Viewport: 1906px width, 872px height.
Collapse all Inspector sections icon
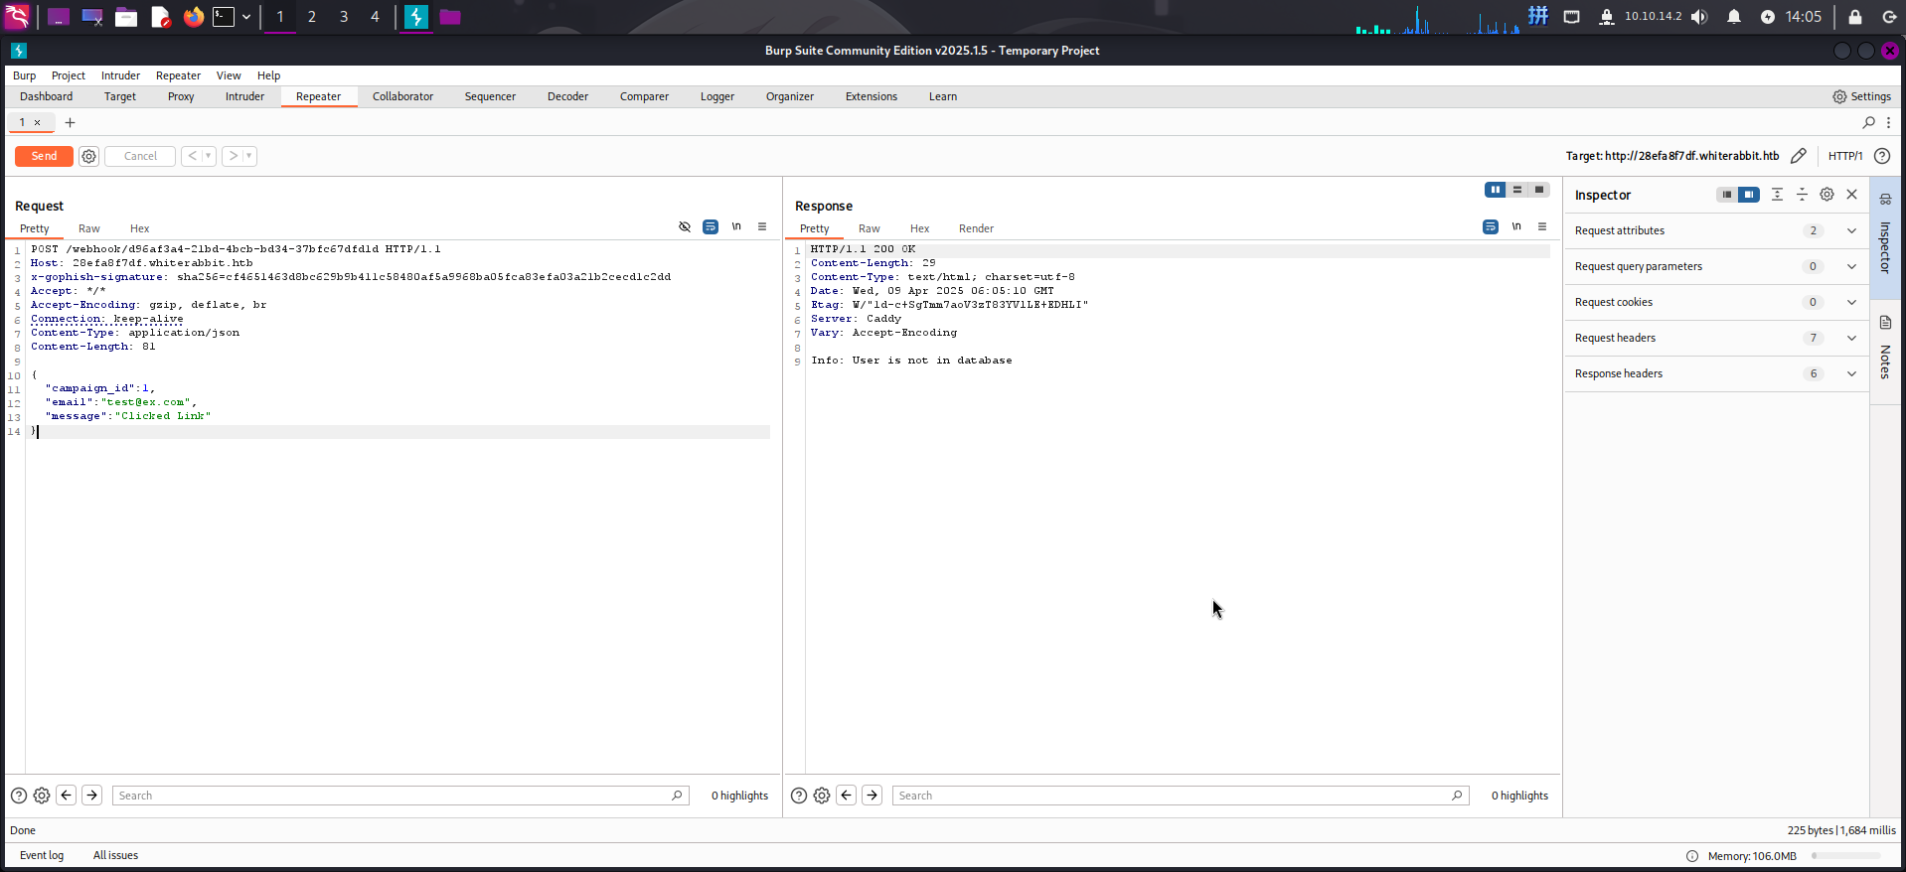[x=1802, y=195]
